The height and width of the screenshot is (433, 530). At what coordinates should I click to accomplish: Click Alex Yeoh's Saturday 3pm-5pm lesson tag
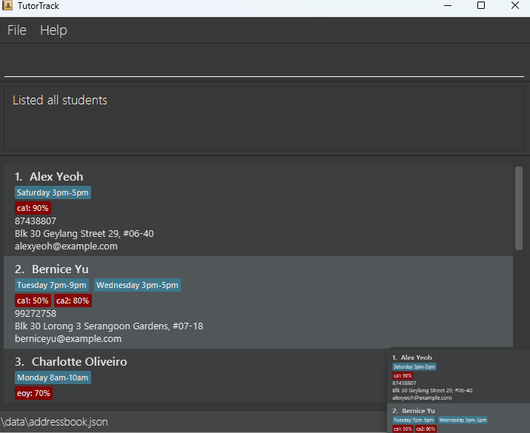(x=53, y=192)
